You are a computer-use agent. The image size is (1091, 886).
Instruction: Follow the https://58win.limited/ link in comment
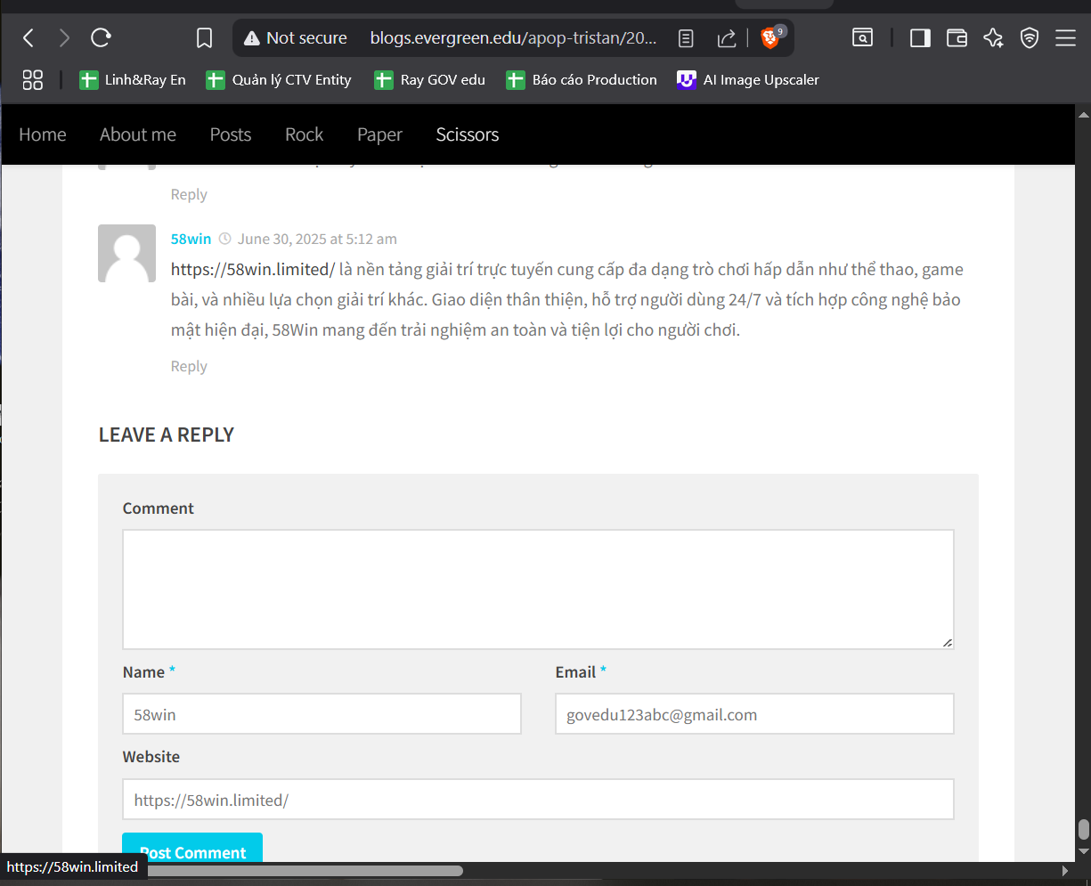tap(253, 269)
